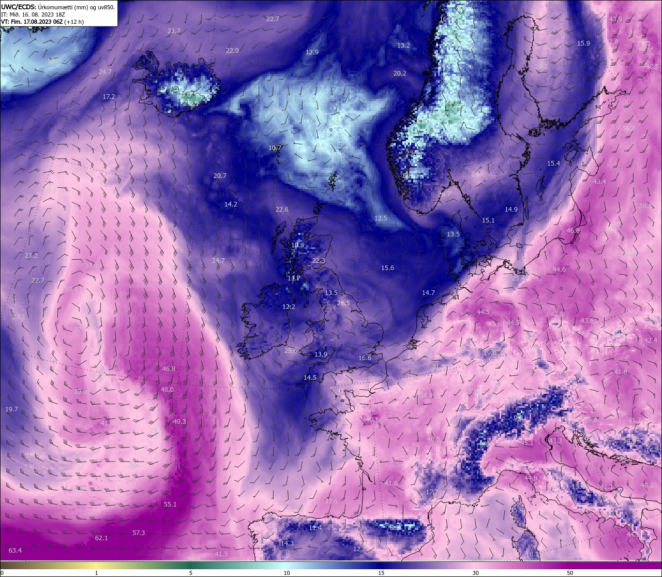Click the 23.7 value label
Viewport: 662px width, 577px height.
[x=174, y=31]
